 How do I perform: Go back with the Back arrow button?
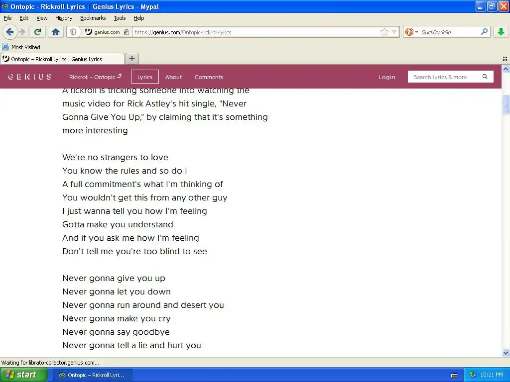tap(9, 32)
